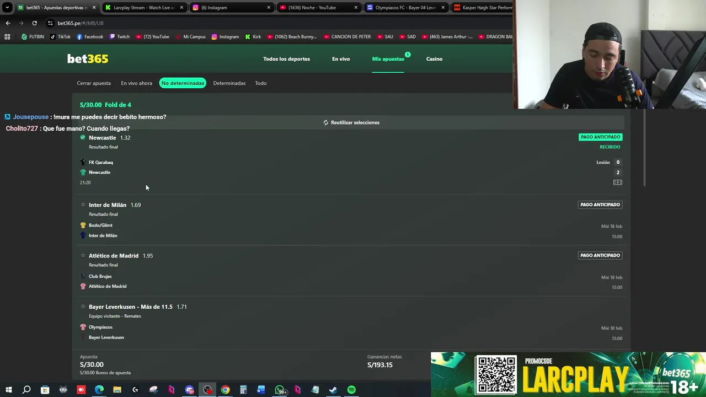The height and width of the screenshot is (397, 706).
Task: Open the Chrome apps grid in the bookmarks bar
Action: point(7,37)
